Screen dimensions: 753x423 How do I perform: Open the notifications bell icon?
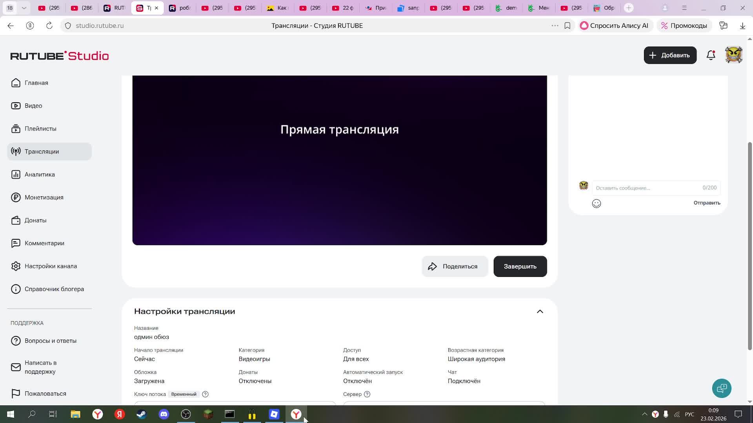point(711,55)
